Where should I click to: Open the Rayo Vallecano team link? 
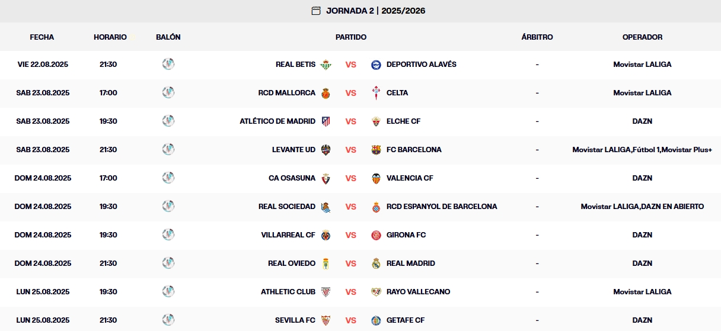pyautogui.click(x=418, y=292)
